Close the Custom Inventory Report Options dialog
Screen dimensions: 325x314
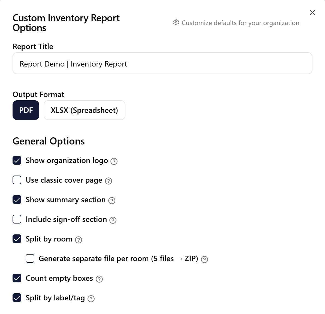[x=312, y=13]
